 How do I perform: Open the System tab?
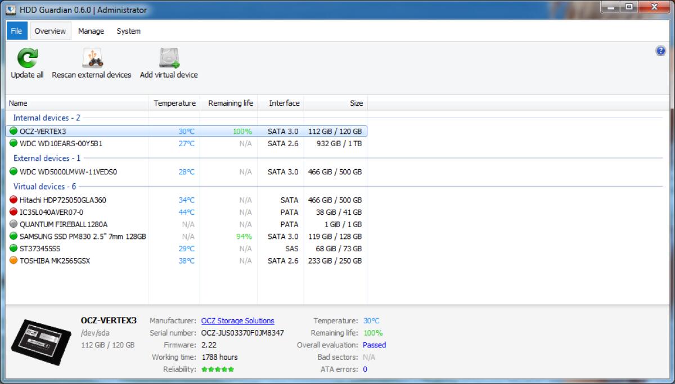128,31
